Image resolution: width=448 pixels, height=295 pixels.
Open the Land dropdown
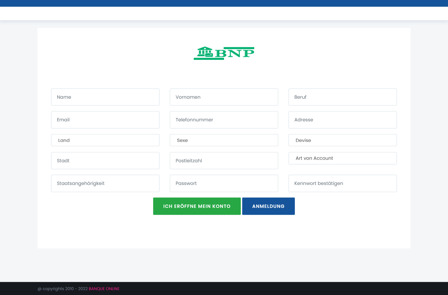click(x=105, y=140)
